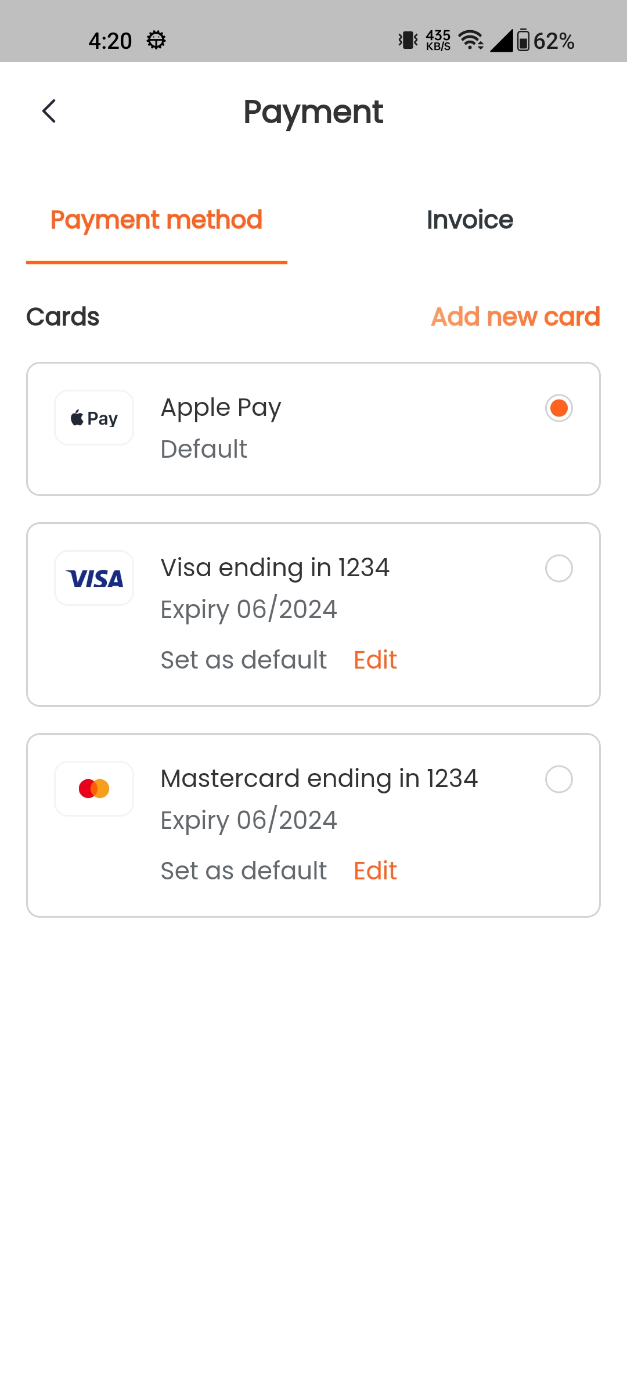Edit the Mastercard details
Screen dimensions: 627x1394
[375, 871]
